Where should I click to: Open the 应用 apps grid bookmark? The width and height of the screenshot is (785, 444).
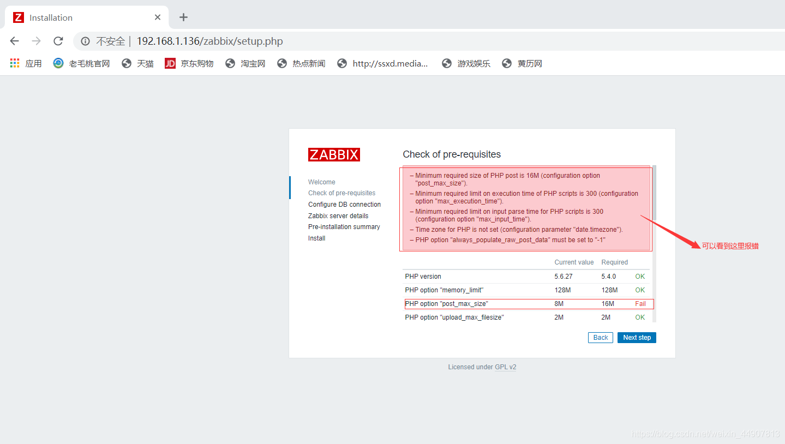coord(26,64)
